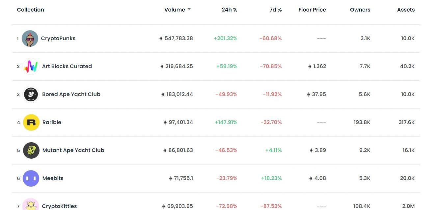Open the CryptoPunks collection link
This screenshot has height=210, width=438.
point(58,39)
